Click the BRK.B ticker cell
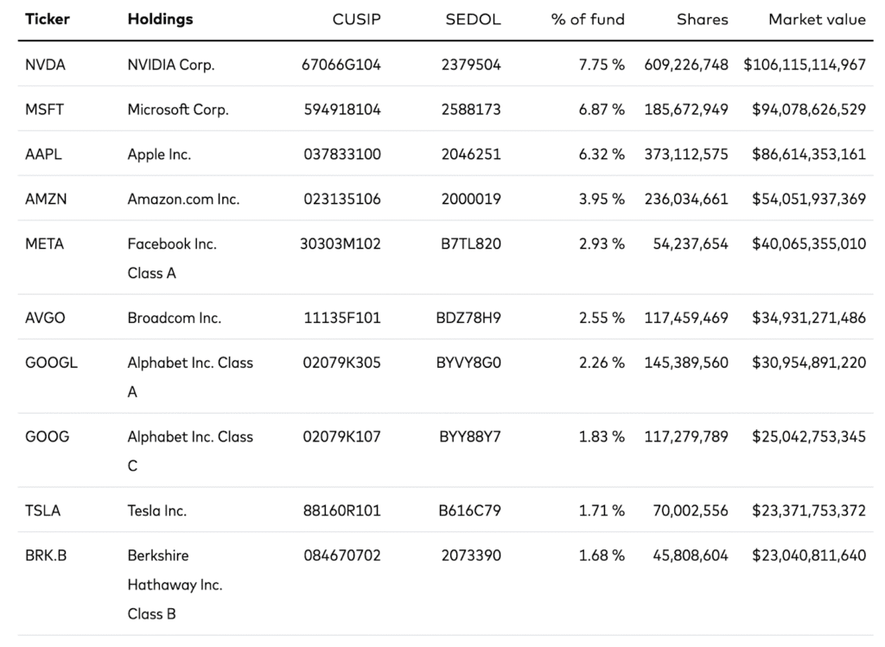The width and height of the screenshot is (885, 647). coord(46,555)
